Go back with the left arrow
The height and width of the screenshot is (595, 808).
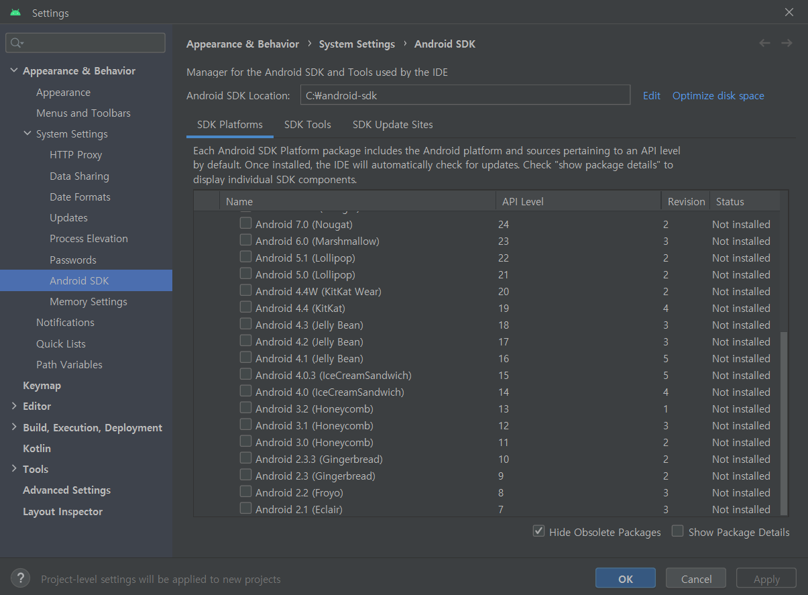(x=764, y=44)
